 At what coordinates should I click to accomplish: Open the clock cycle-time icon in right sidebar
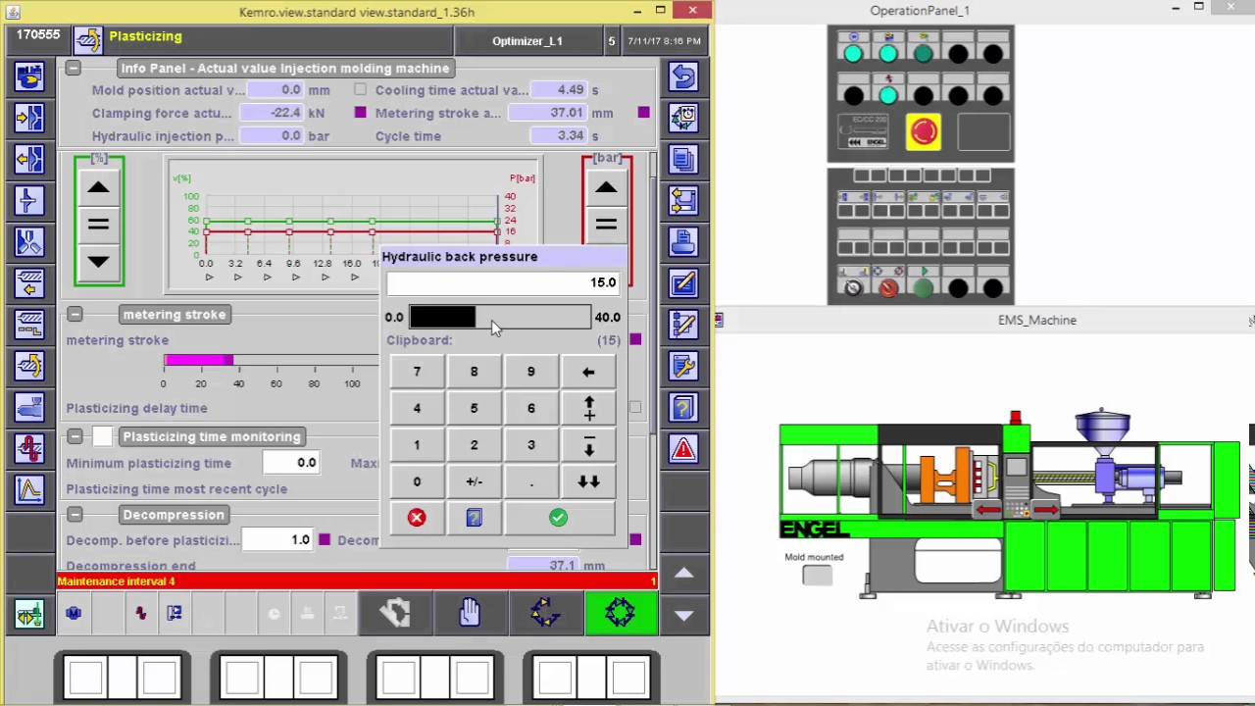click(683, 117)
